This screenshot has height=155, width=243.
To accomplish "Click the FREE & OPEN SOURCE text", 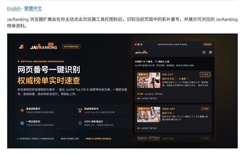I will (99, 139).
